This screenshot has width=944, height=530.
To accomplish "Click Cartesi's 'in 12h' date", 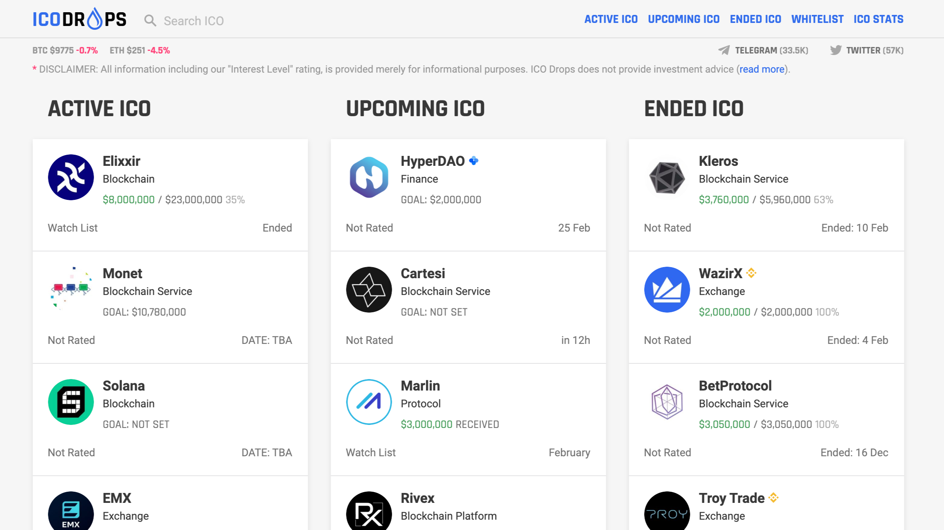I will 576,340.
